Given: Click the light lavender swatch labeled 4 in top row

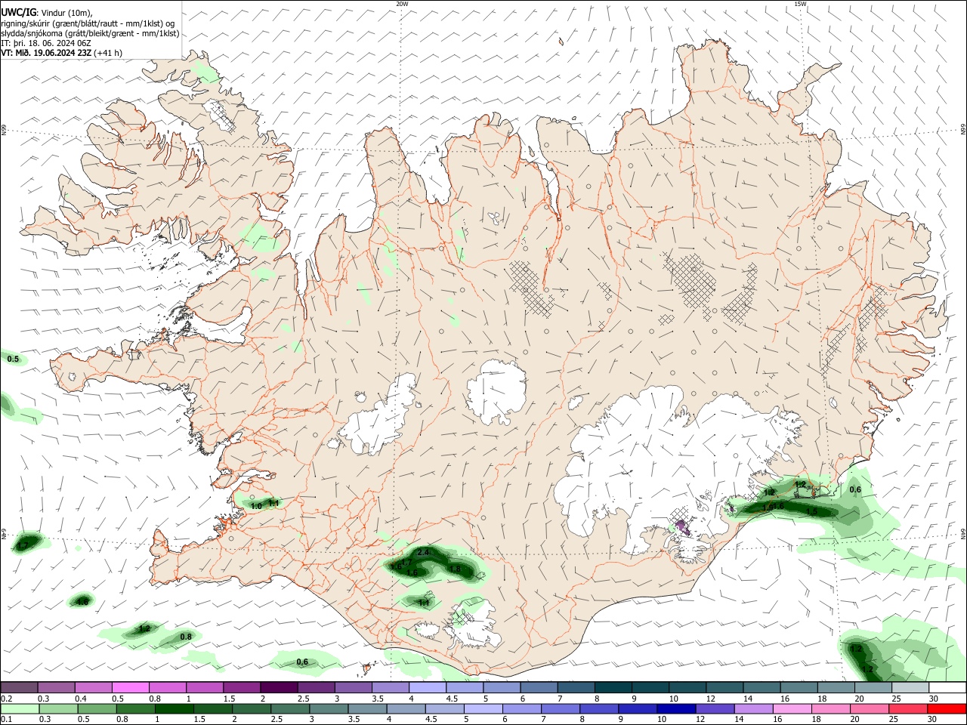Looking at the screenshot, I should (x=426, y=688).
